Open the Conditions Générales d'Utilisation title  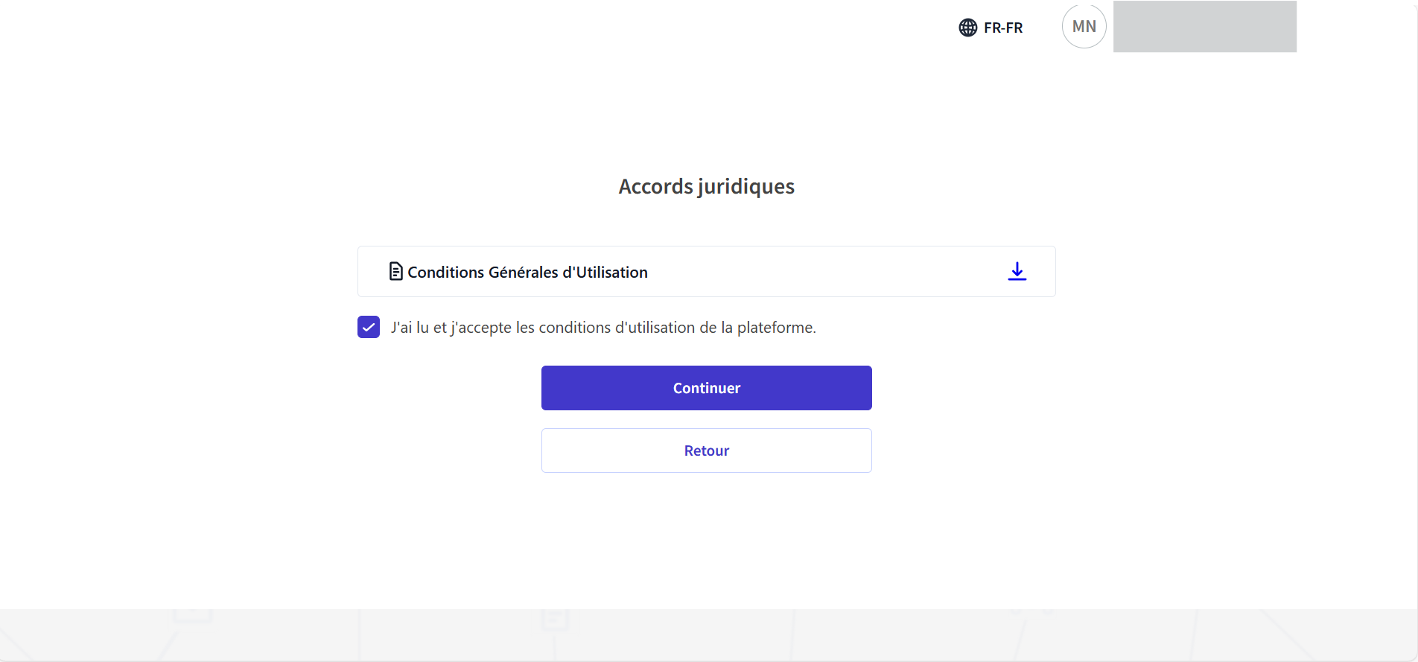coord(527,273)
